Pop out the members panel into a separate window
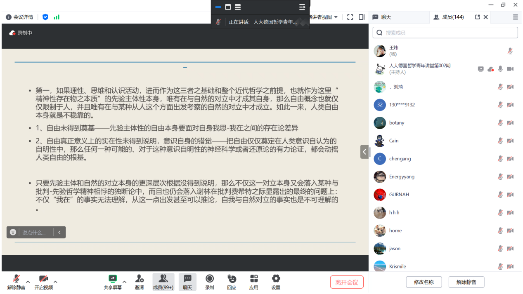The height and width of the screenshot is (294, 523). (478, 17)
